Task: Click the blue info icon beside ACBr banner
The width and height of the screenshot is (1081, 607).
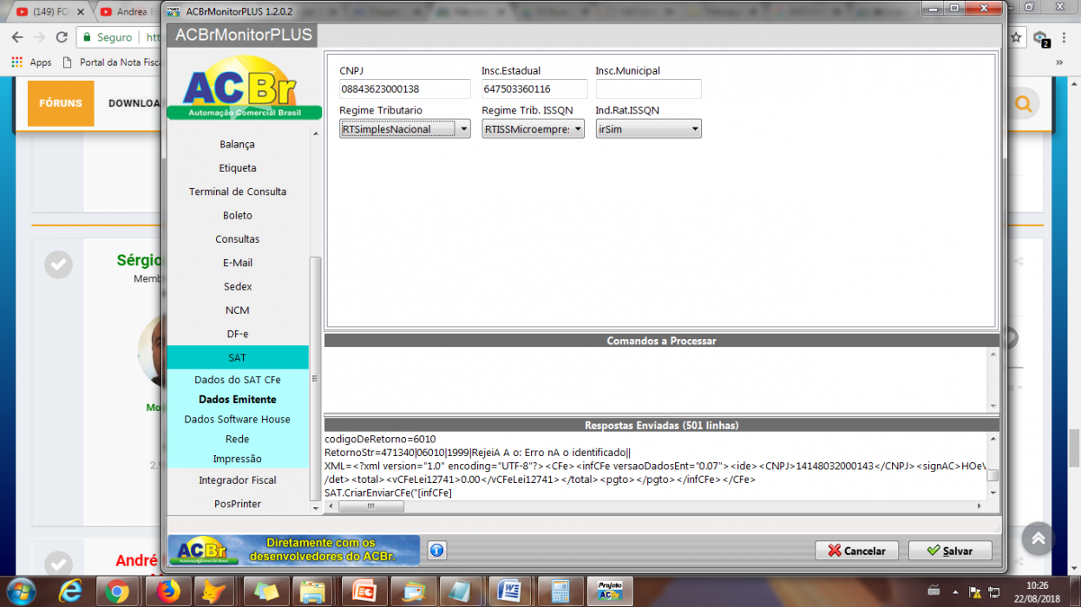Action: pyautogui.click(x=436, y=550)
